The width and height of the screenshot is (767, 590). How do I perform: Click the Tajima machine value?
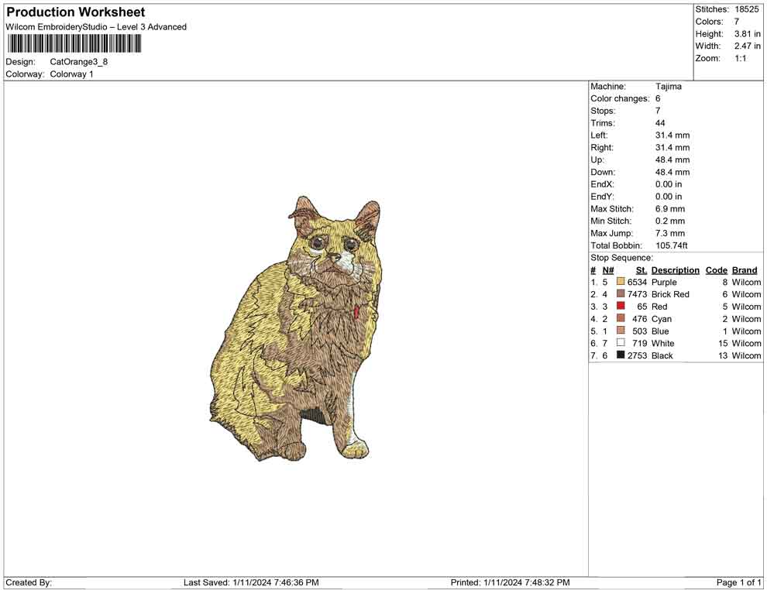668,87
